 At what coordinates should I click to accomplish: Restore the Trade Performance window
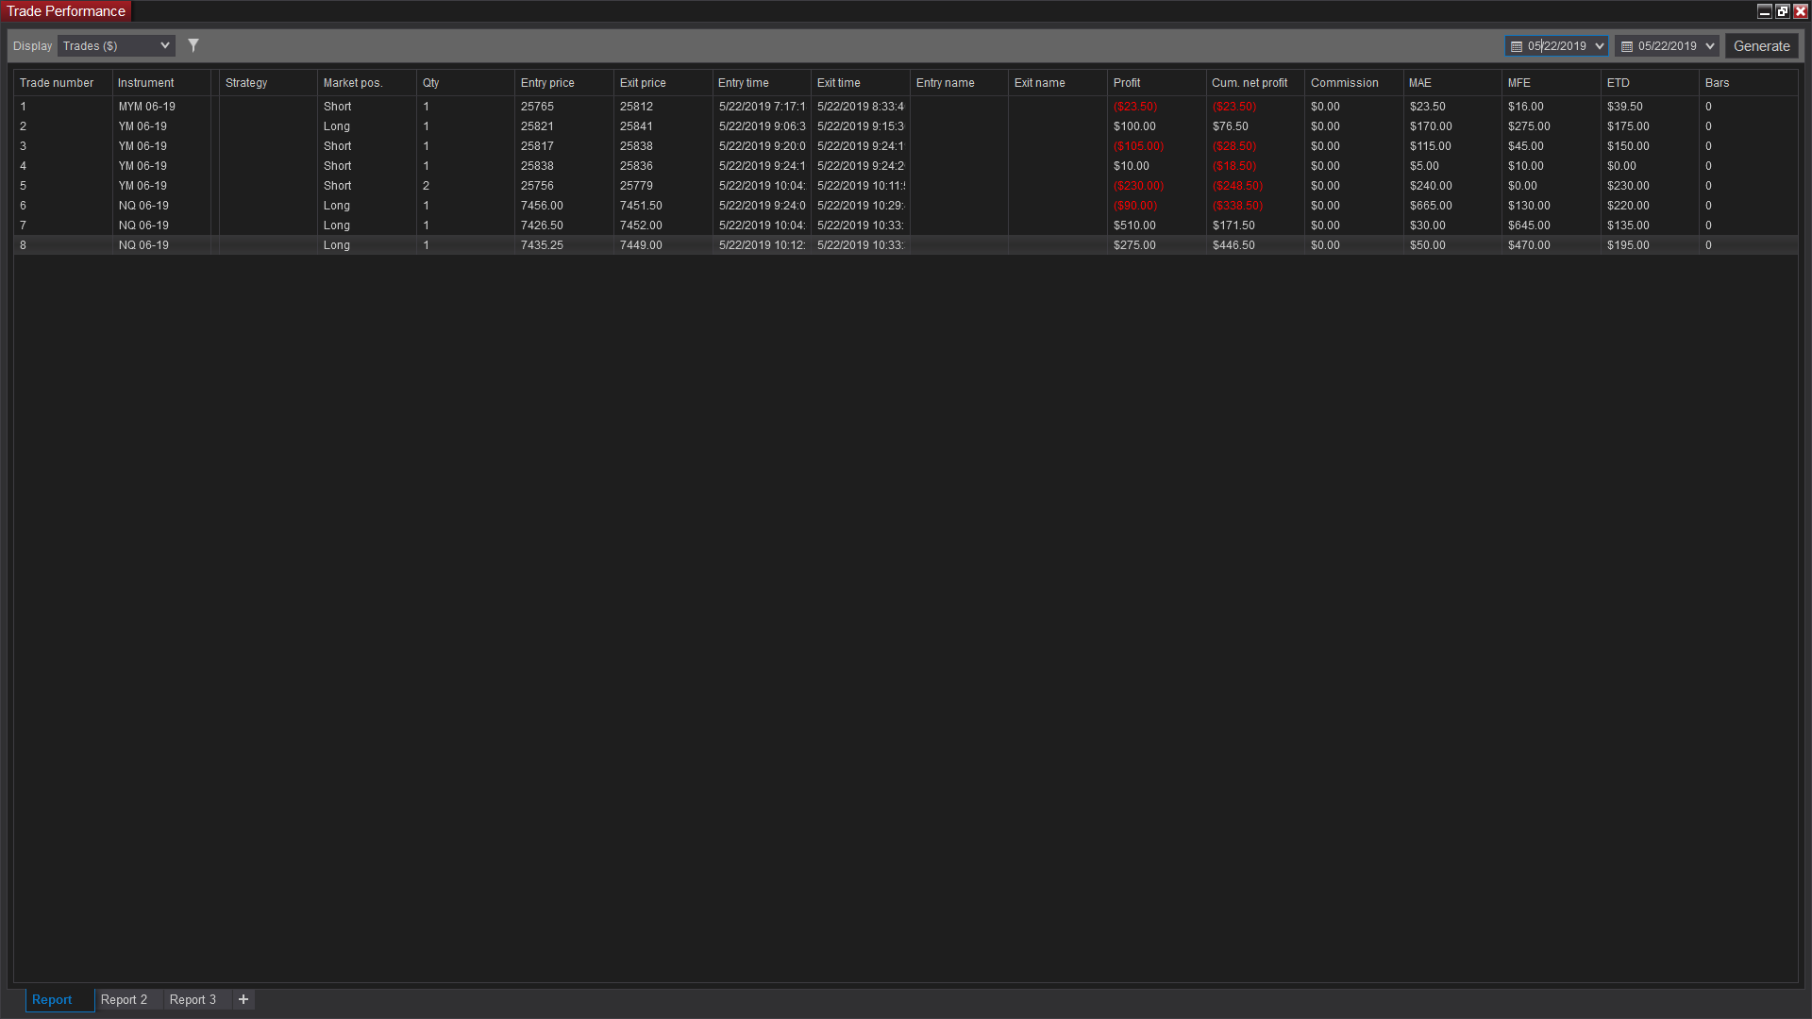coord(1782,11)
